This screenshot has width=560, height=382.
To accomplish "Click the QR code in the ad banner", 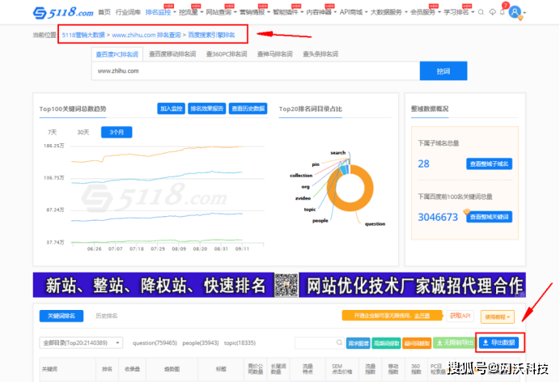I will click(286, 285).
